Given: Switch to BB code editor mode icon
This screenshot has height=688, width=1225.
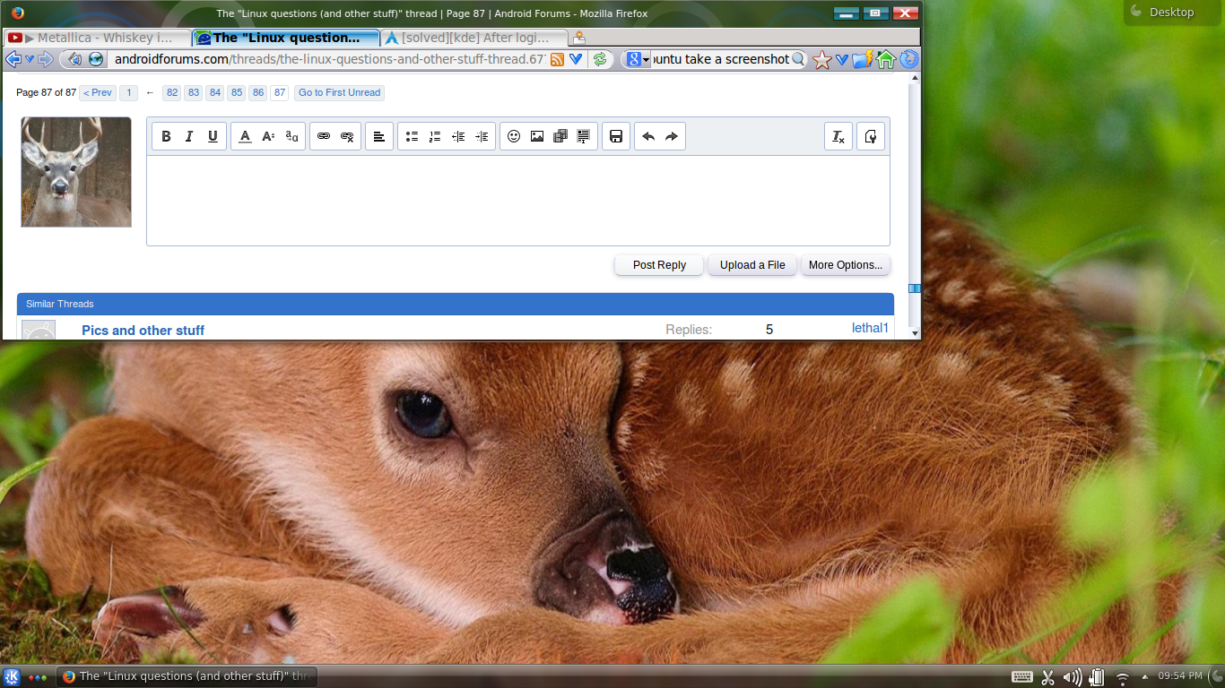Looking at the screenshot, I should [x=871, y=136].
